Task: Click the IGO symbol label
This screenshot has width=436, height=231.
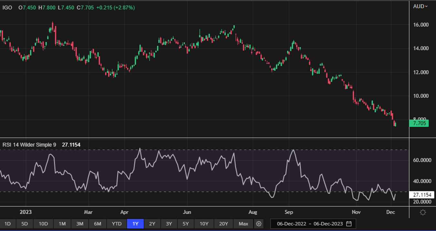Action: pos(7,7)
